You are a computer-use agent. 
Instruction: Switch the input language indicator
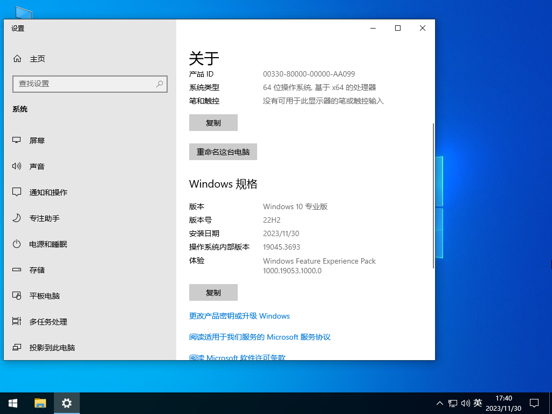[x=477, y=403]
